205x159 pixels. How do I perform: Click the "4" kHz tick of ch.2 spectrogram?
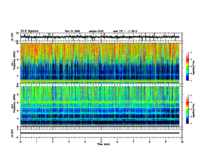tap(18, 111)
